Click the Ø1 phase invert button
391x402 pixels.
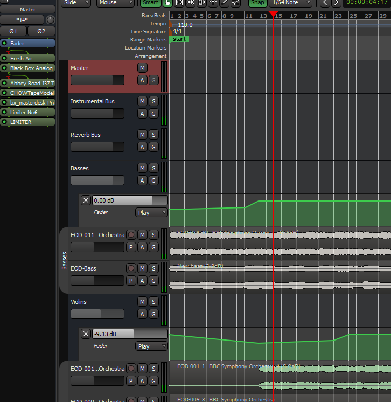tap(13, 31)
